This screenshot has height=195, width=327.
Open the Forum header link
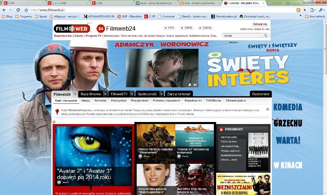click(x=79, y=36)
